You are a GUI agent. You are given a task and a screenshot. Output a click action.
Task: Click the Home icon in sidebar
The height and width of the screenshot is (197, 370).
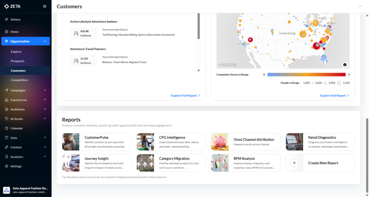7,32
